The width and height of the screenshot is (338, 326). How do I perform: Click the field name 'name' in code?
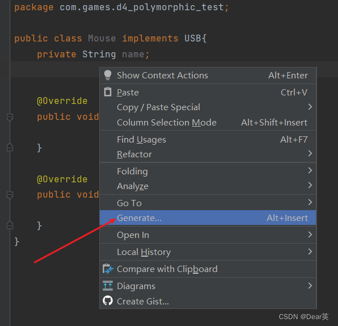click(133, 54)
